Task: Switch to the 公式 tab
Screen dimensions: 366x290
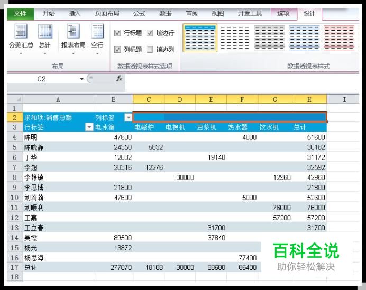Action: [139, 14]
